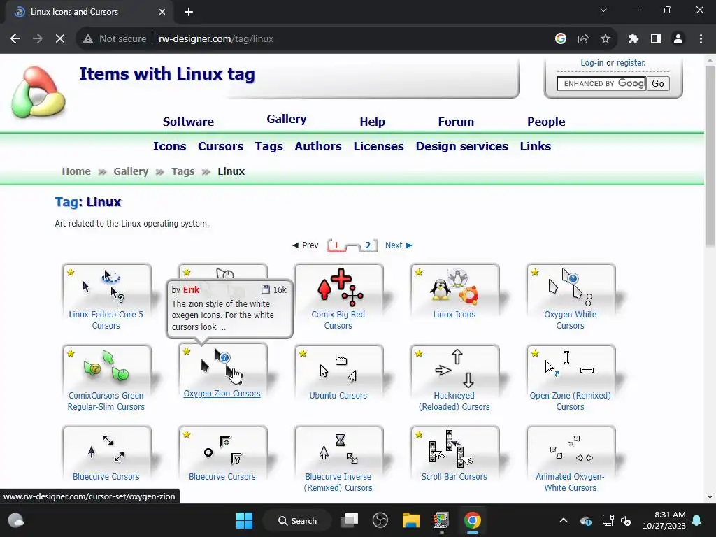Open the Gallery menu
716x537 pixels.
tap(286, 119)
